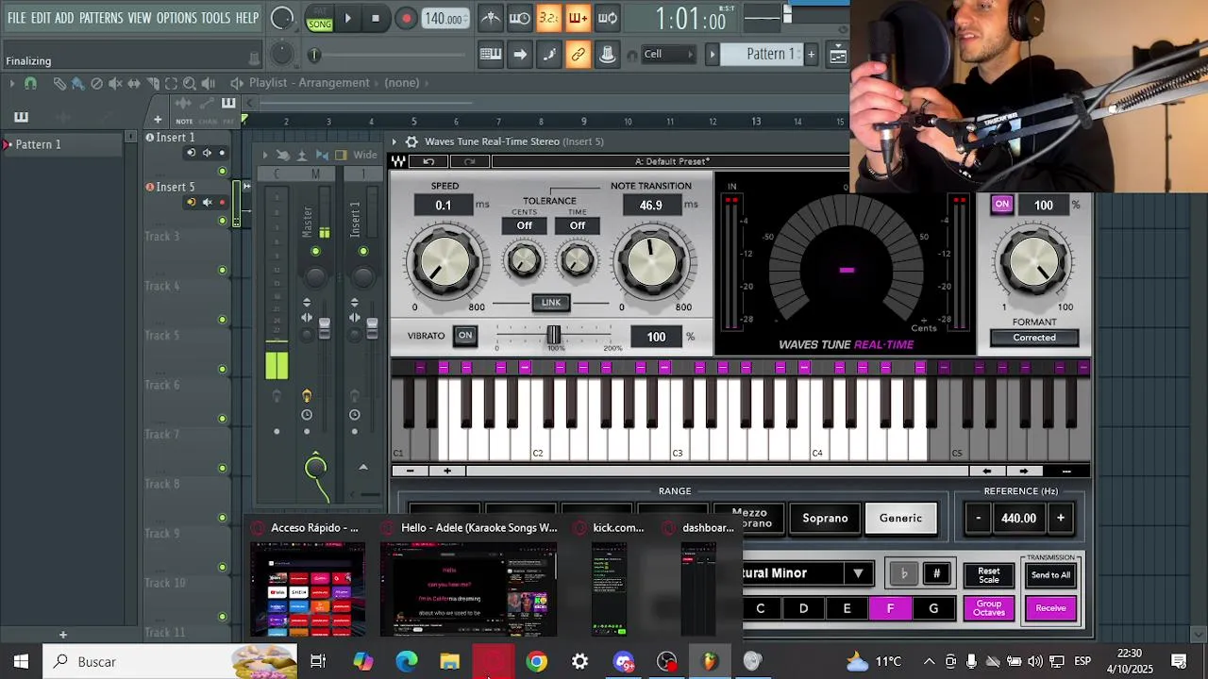Expand Waves Tune plugin menu arrow
The image size is (1208, 679).
[394, 141]
